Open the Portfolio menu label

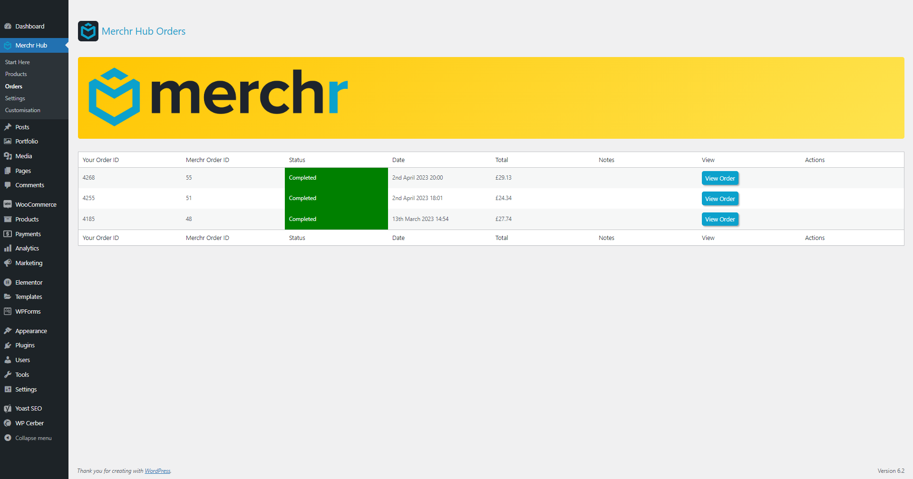tap(27, 141)
